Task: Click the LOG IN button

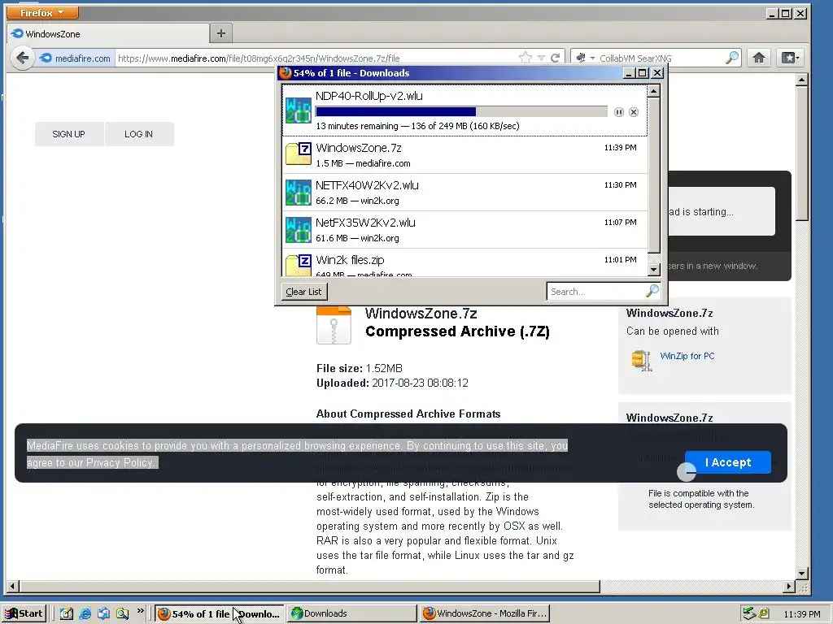Action: [139, 134]
